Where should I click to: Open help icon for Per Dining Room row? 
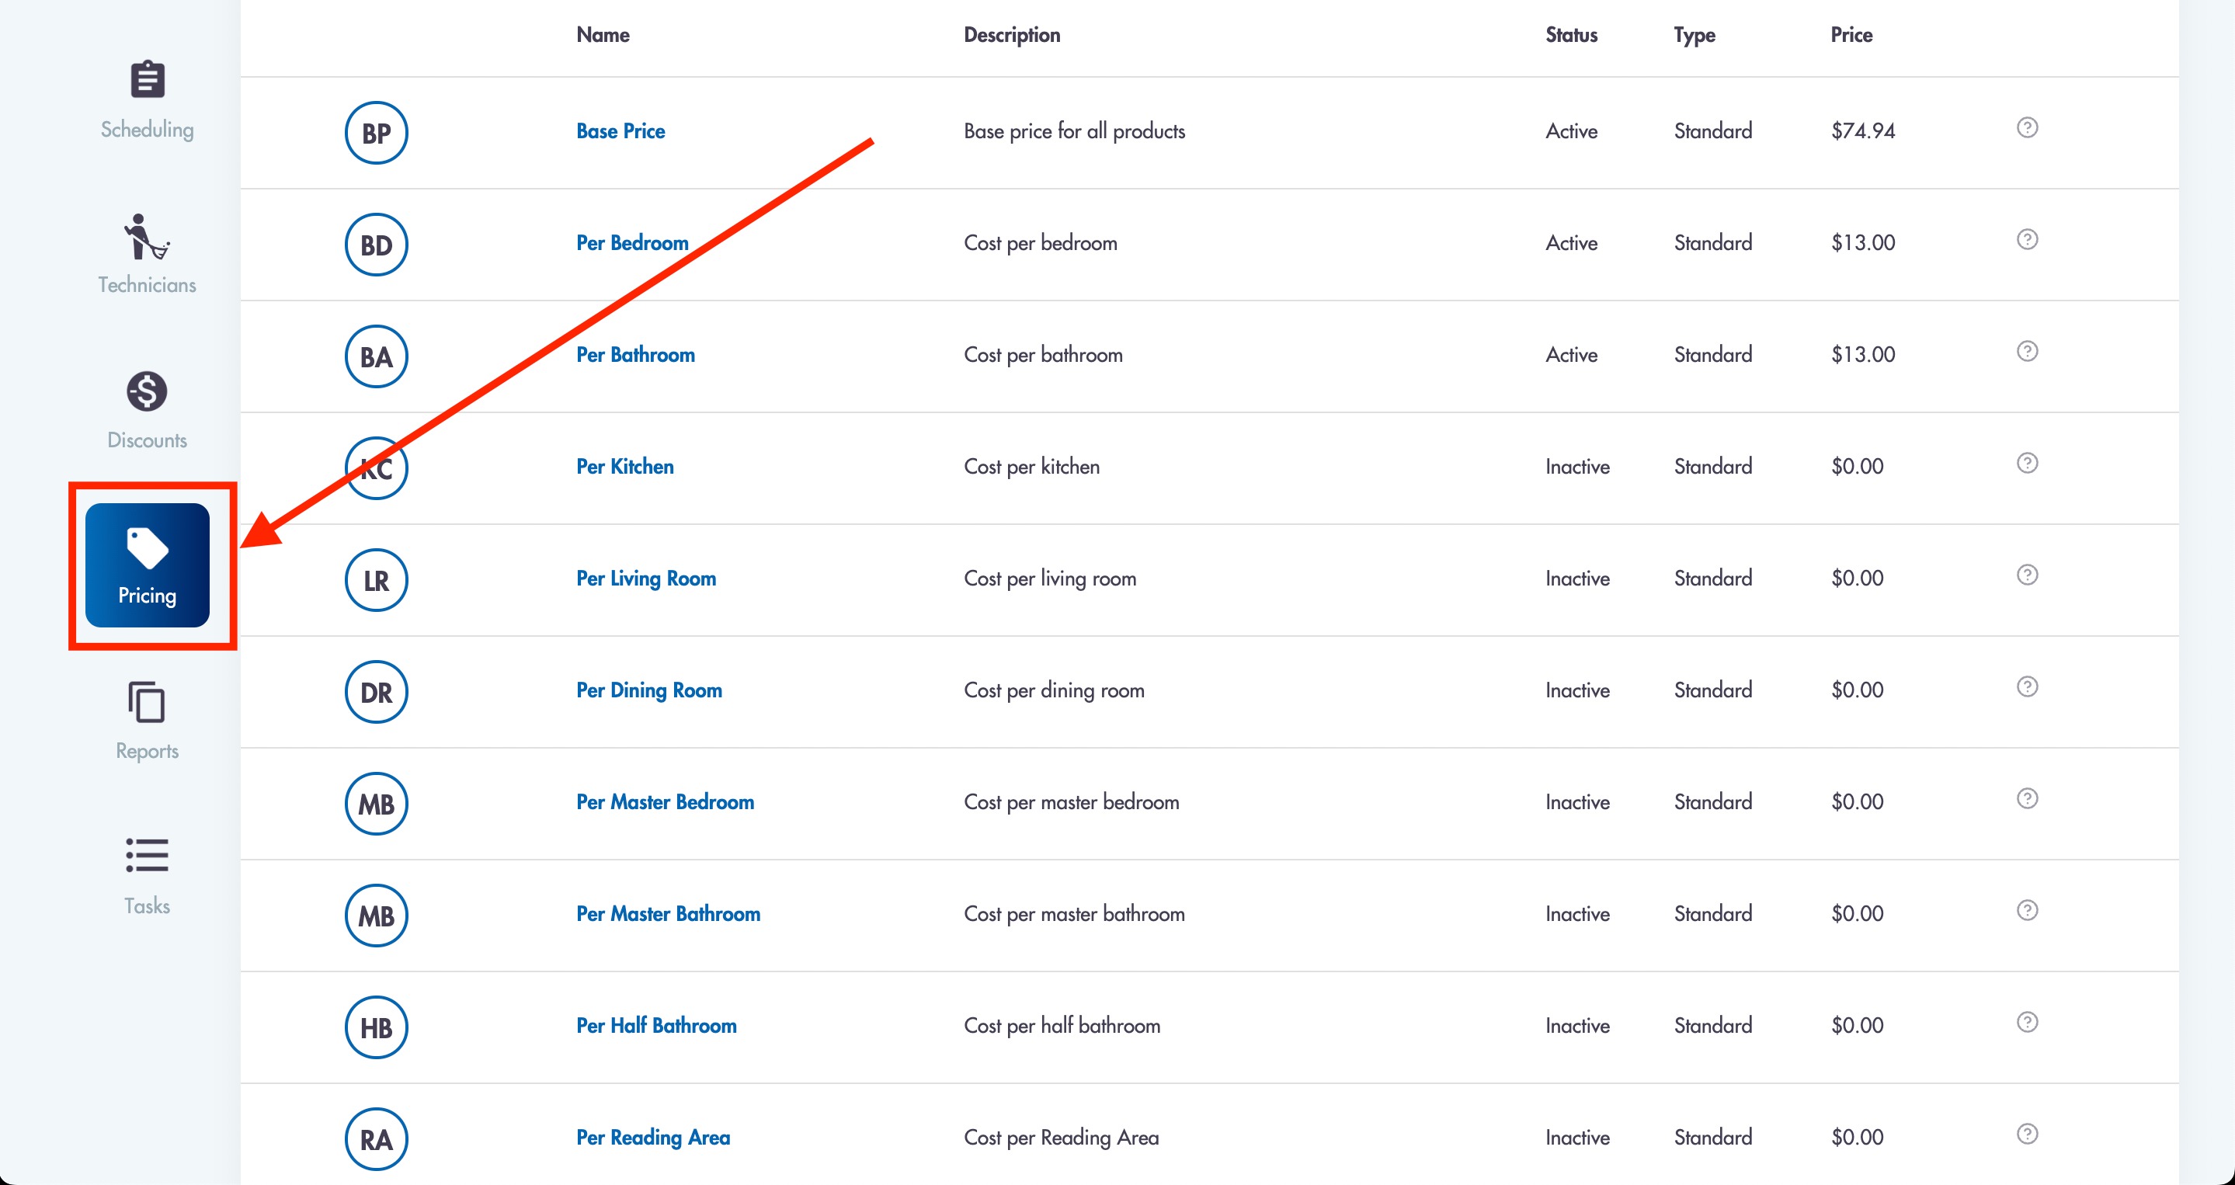pos(2027,687)
